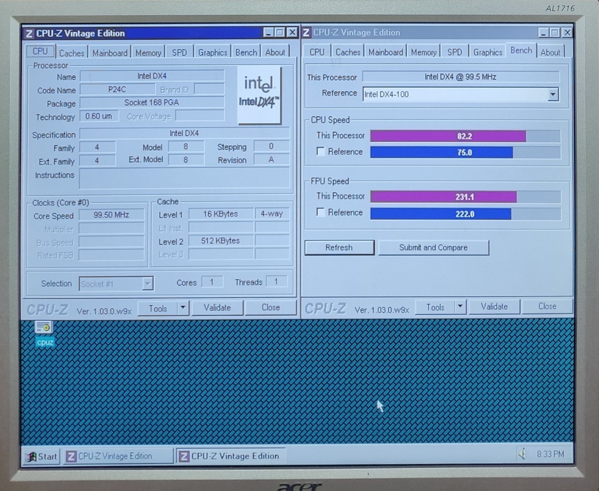Open the Mainboard tab in left window
The image size is (599, 491).
click(110, 53)
